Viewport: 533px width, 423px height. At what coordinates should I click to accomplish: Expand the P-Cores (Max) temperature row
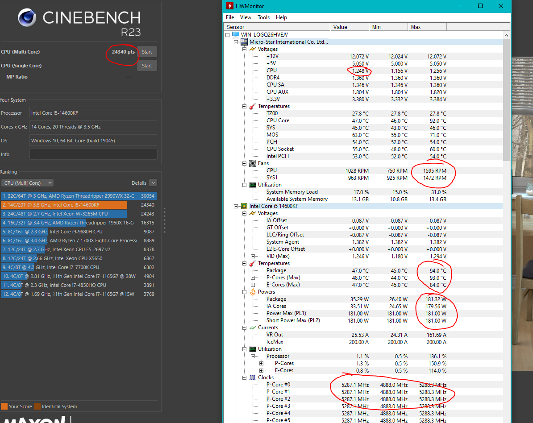pos(253,278)
